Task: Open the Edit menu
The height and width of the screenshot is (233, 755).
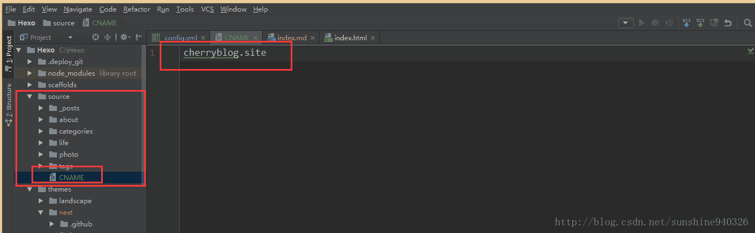Action: pyautogui.click(x=29, y=9)
